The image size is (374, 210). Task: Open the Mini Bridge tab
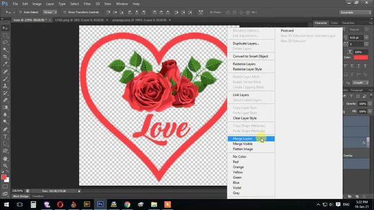20,196
